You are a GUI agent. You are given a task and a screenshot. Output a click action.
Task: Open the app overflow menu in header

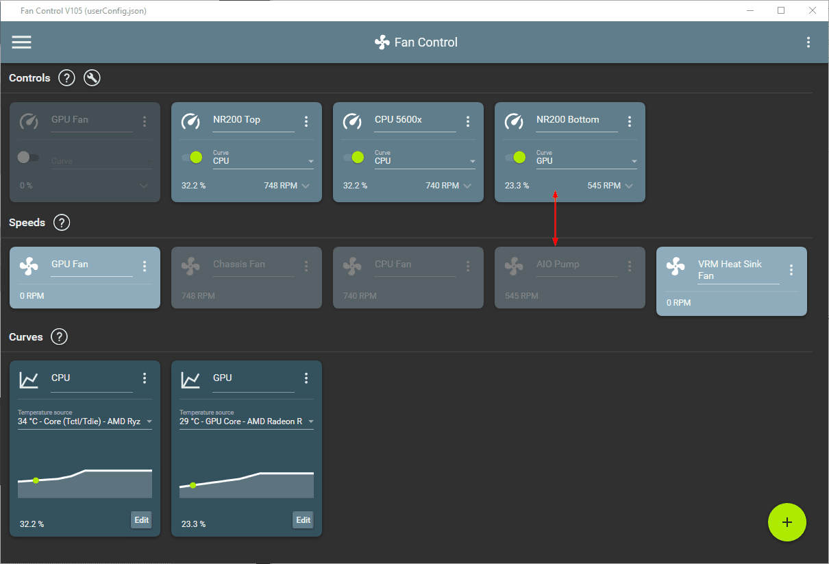[x=808, y=42]
